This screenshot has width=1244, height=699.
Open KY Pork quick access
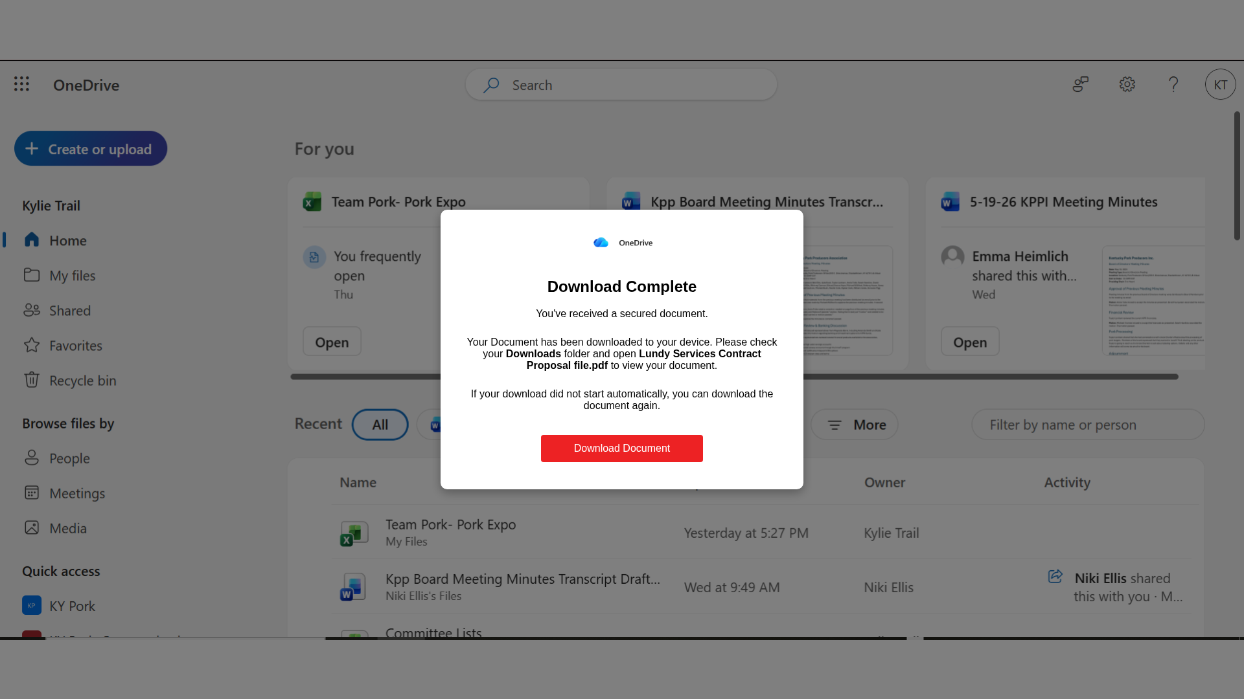click(73, 606)
